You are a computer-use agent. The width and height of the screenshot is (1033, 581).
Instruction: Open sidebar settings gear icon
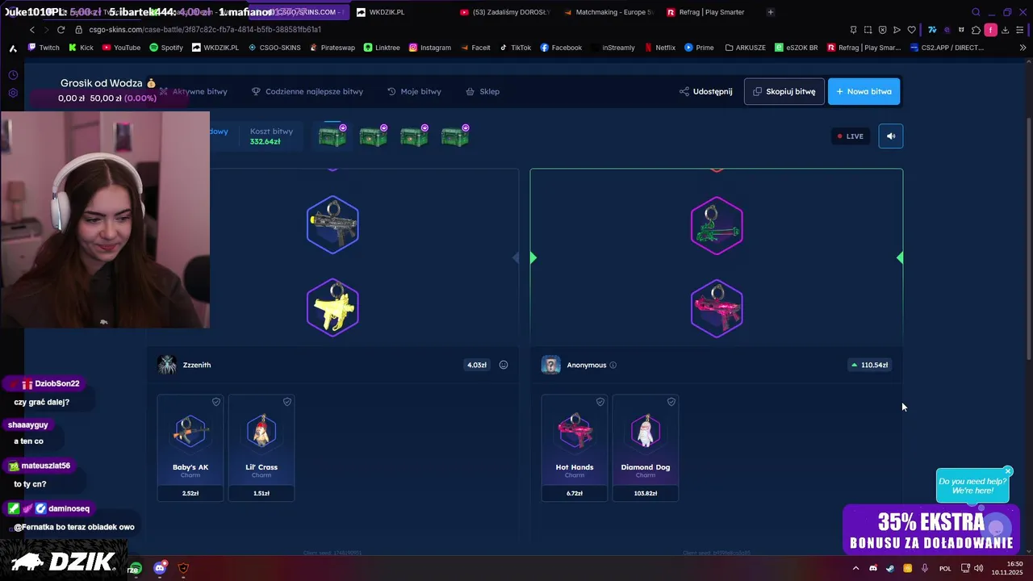click(x=13, y=93)
